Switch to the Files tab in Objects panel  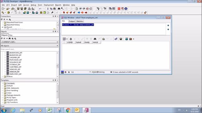[x=11, y=35]
